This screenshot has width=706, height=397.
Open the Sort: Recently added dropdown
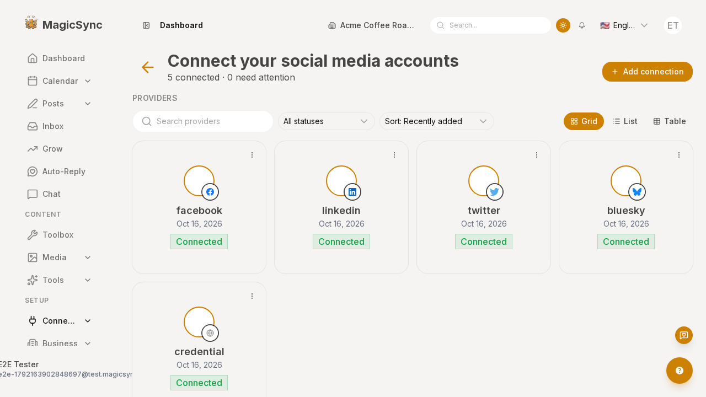pos(437,121)
